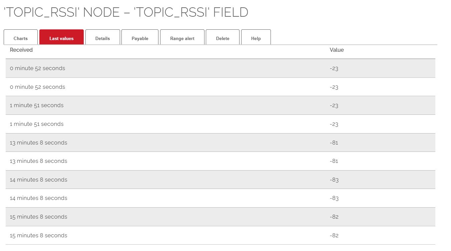451x251 pixels.
Task: Select the last '15 minutes 8 seconds' entry
Action: pyautogui.click(x=38, y=236)
